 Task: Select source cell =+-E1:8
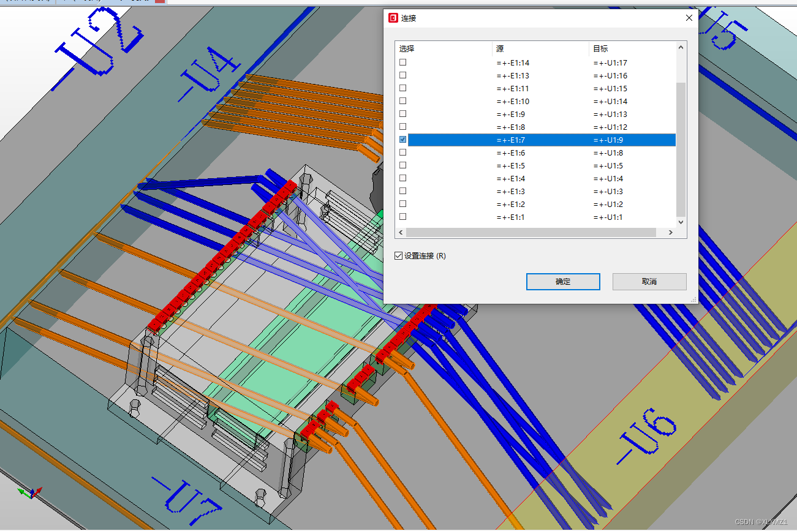coord(511,127)
